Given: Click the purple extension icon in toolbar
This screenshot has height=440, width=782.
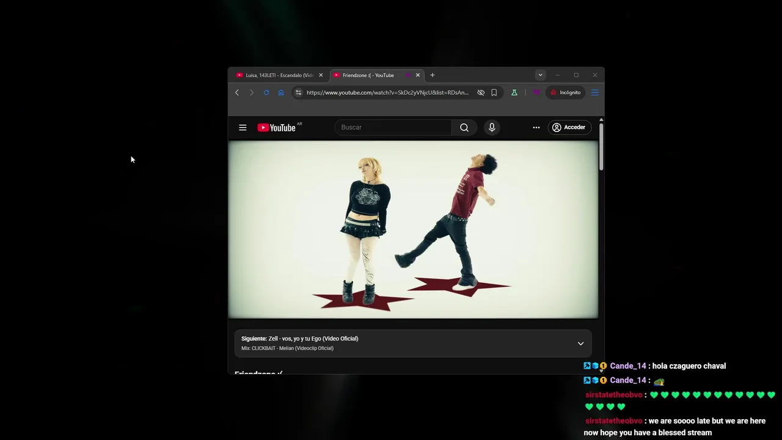Looking at the screenshot, I should pos(536,92).
